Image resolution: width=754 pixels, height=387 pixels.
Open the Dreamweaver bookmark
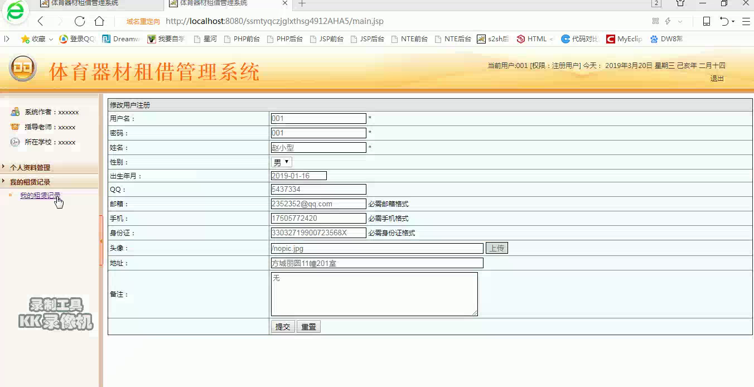(121, 39)
